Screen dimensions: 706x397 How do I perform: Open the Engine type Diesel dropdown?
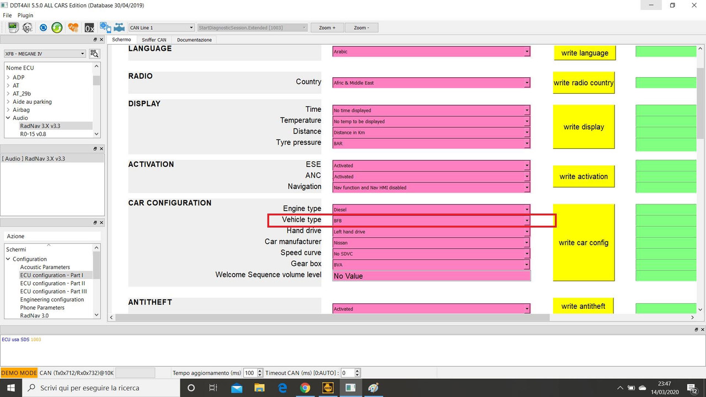(x=431, y=210)
